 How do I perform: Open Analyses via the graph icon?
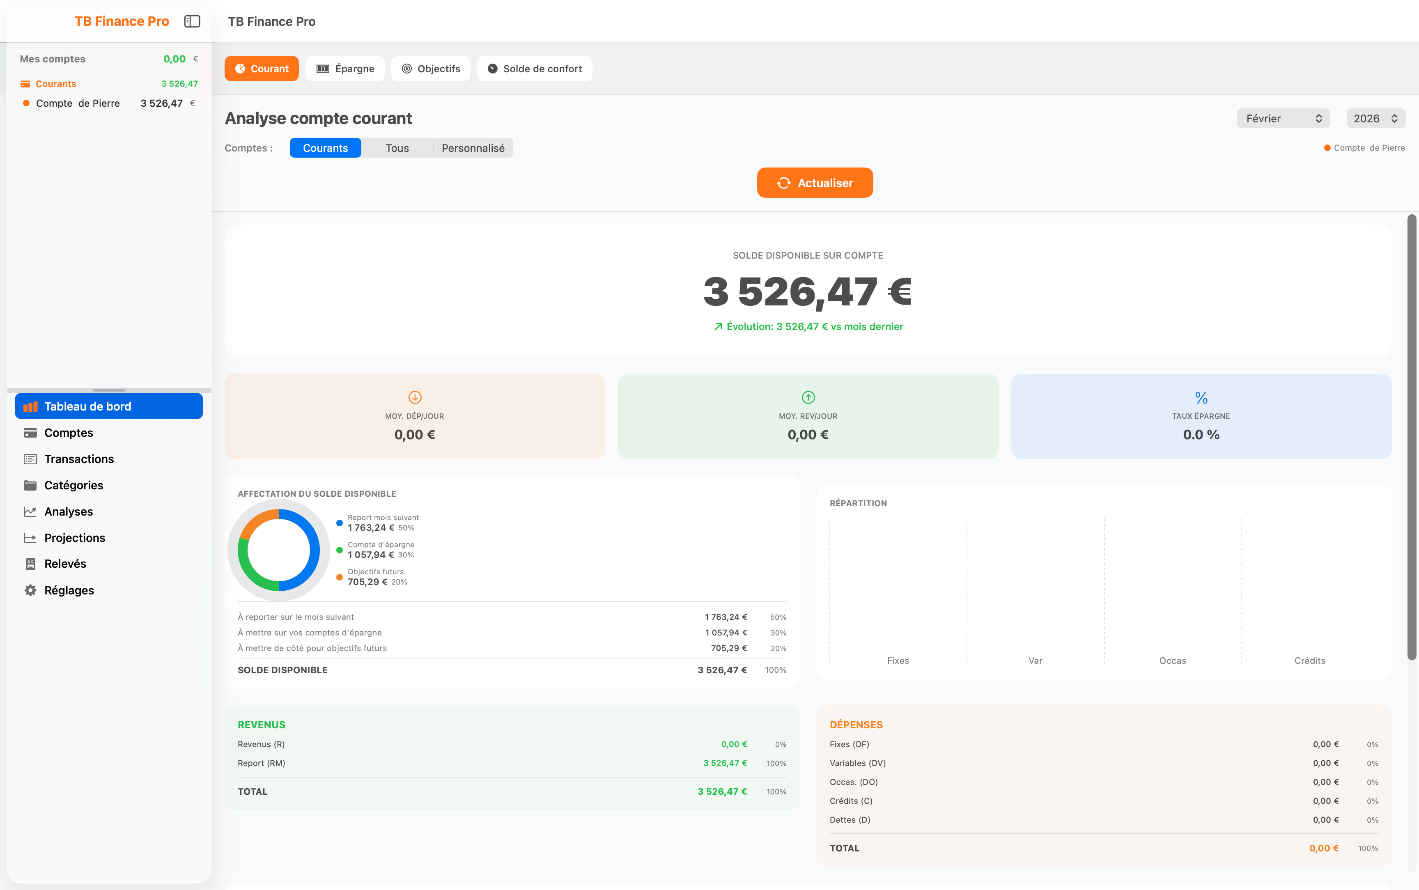point(30,512)
